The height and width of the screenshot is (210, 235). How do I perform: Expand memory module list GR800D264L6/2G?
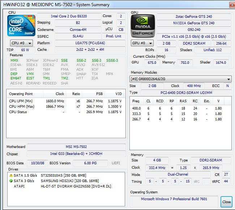[x=180, y=79]
